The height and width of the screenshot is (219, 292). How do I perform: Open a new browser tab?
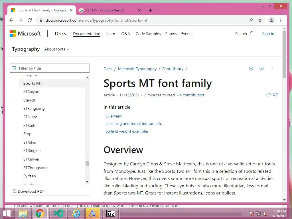click(x=150, y=10)
